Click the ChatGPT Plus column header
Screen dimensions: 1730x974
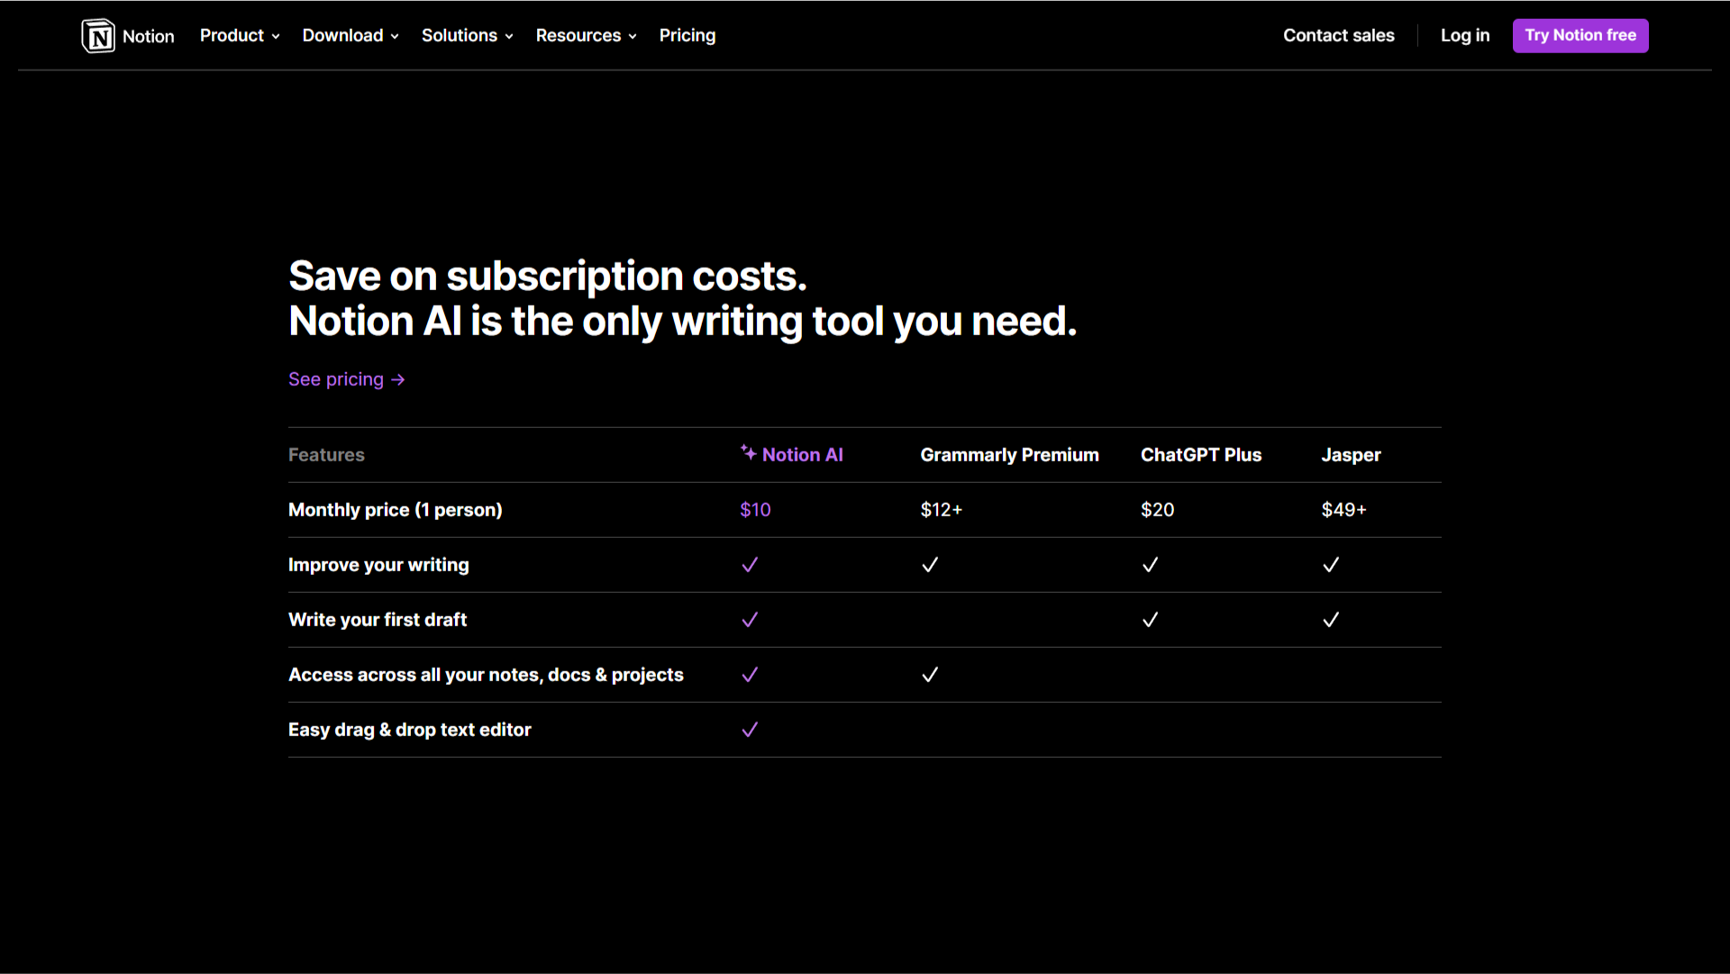(1201, 455)
